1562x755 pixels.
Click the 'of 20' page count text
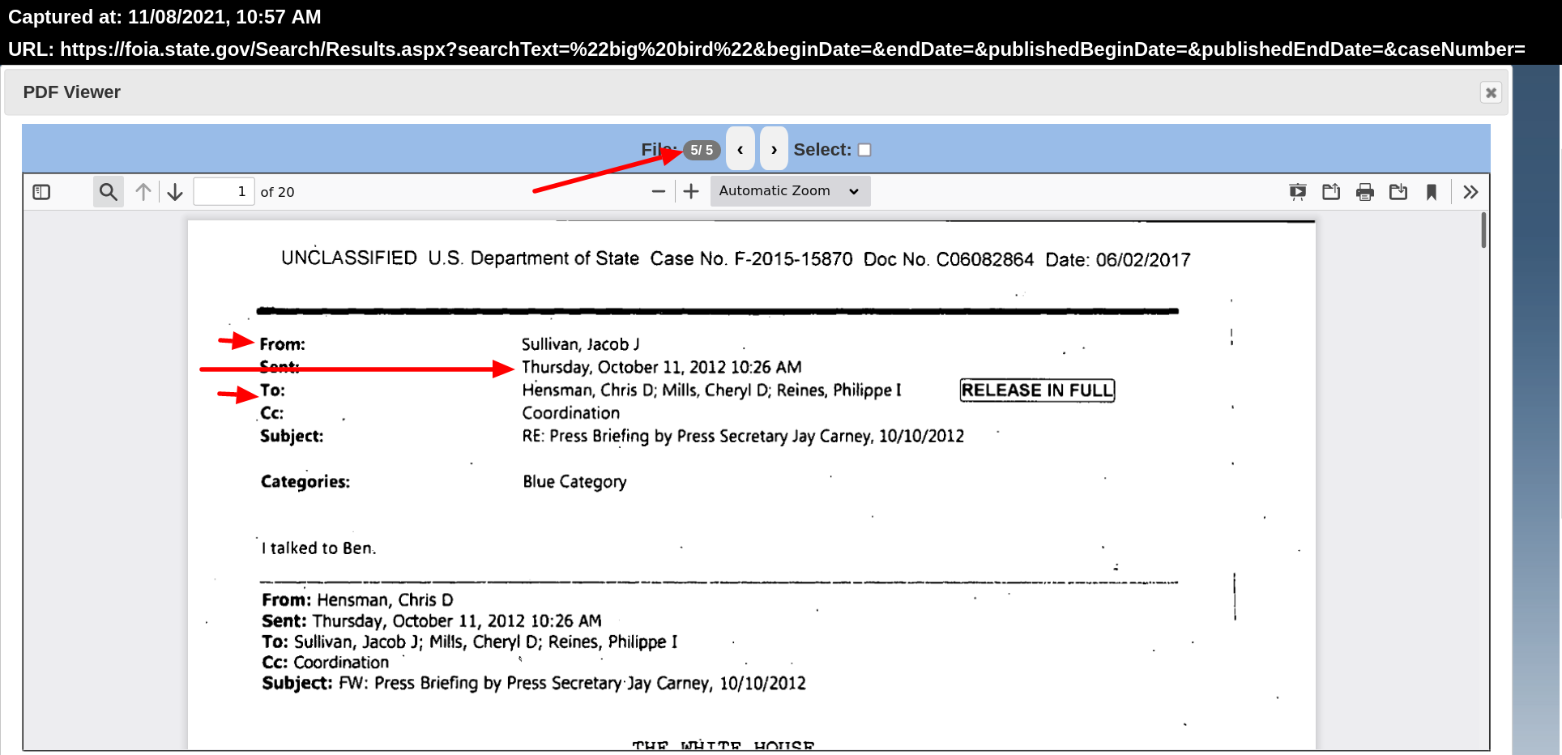[277, 192]
